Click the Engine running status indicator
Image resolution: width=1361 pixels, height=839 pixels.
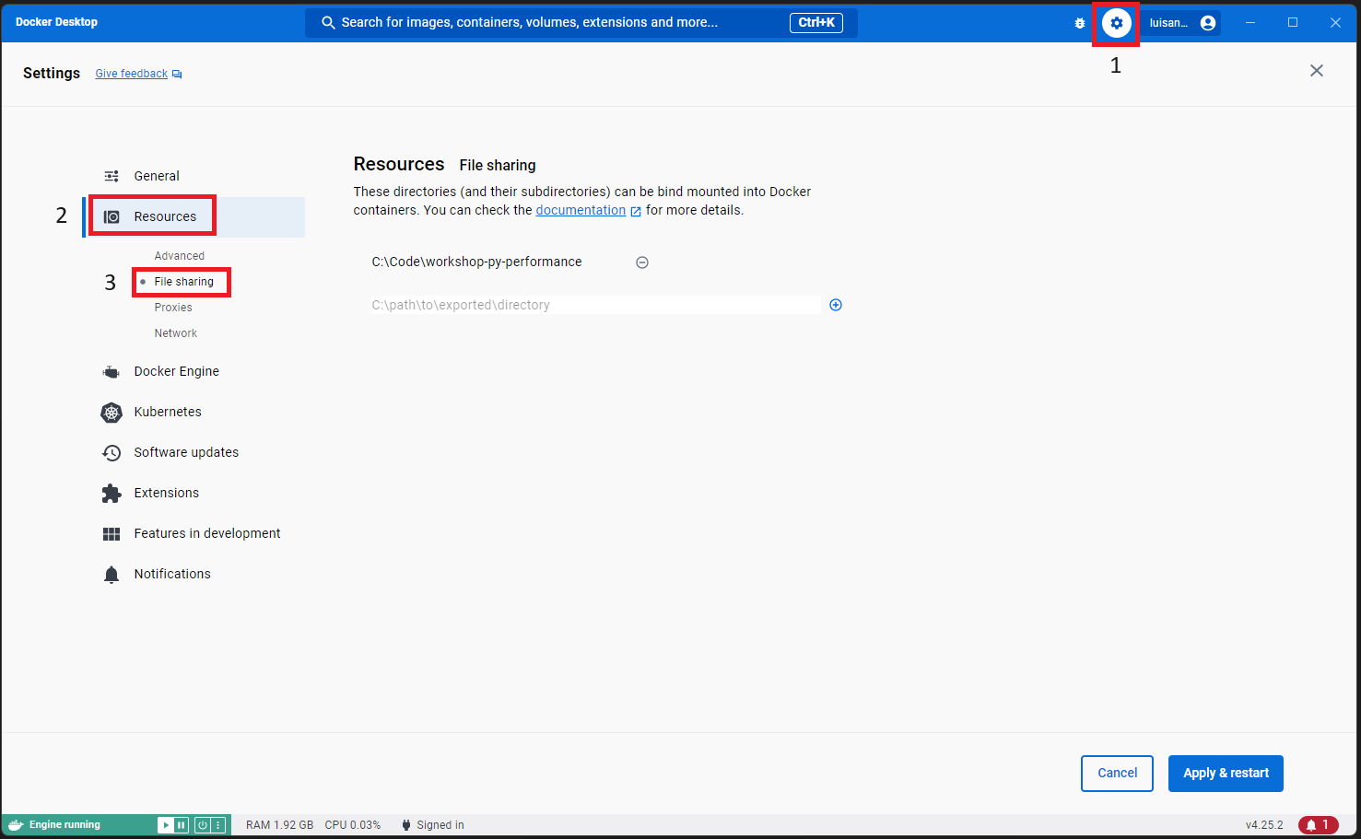[65, 825]
